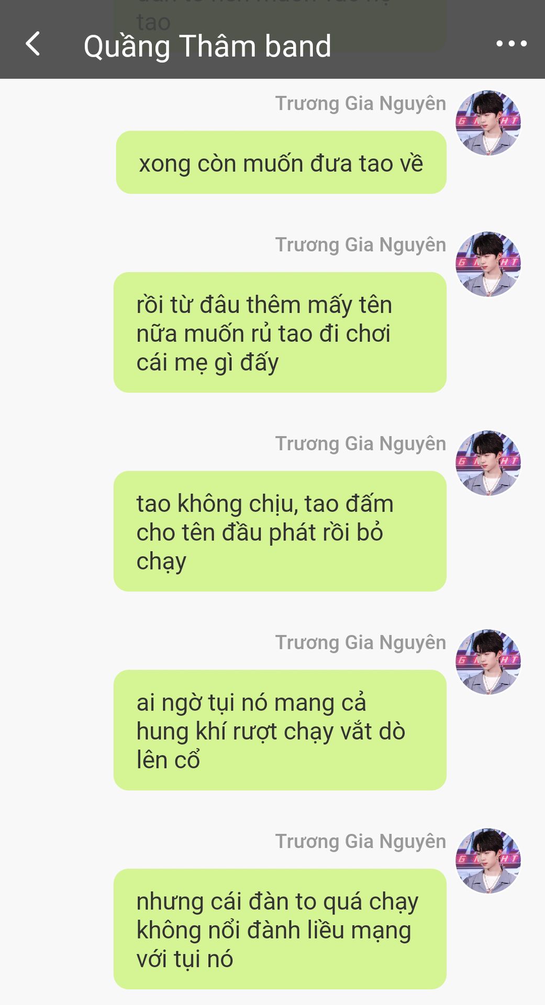
Task: Select message 'ai ngờ tụi nó mang cả'
Action: pos(280,730)
